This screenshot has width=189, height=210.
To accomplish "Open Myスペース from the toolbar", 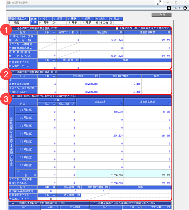I will click(x=174, y=8).
